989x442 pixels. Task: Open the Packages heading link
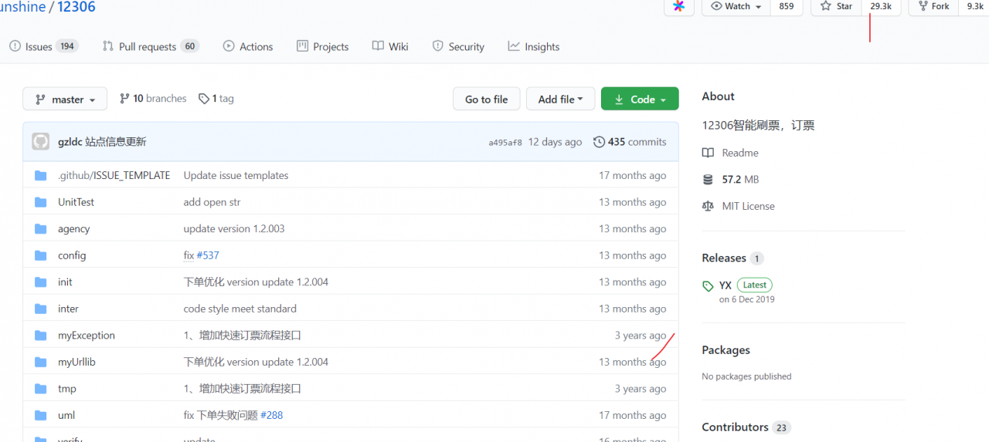(x=726, y=350)
